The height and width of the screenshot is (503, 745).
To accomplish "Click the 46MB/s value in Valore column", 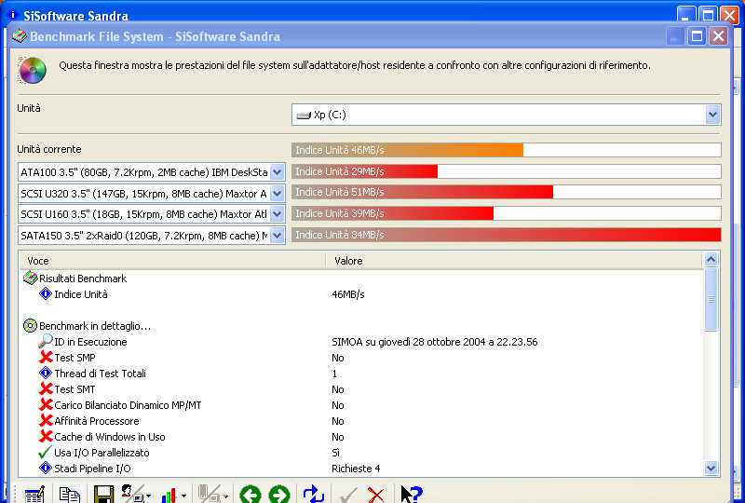I will 347,294.
